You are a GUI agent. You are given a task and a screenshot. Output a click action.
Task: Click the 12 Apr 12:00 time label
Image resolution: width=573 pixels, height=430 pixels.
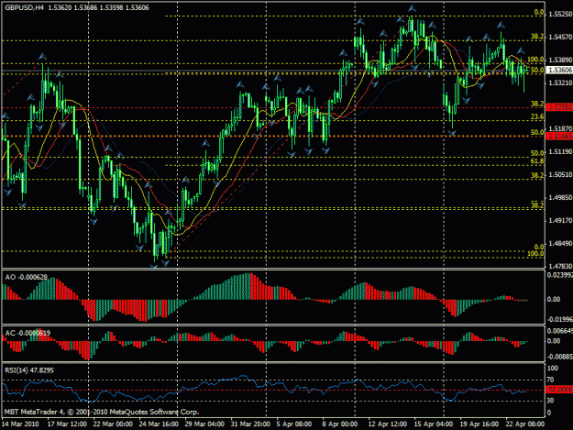pos(388,424)
